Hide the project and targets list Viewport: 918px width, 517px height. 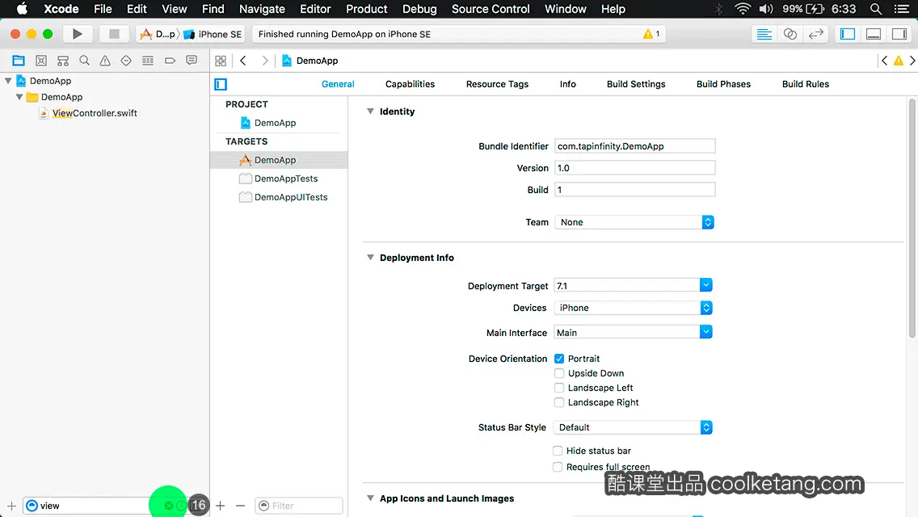[221, 84]
